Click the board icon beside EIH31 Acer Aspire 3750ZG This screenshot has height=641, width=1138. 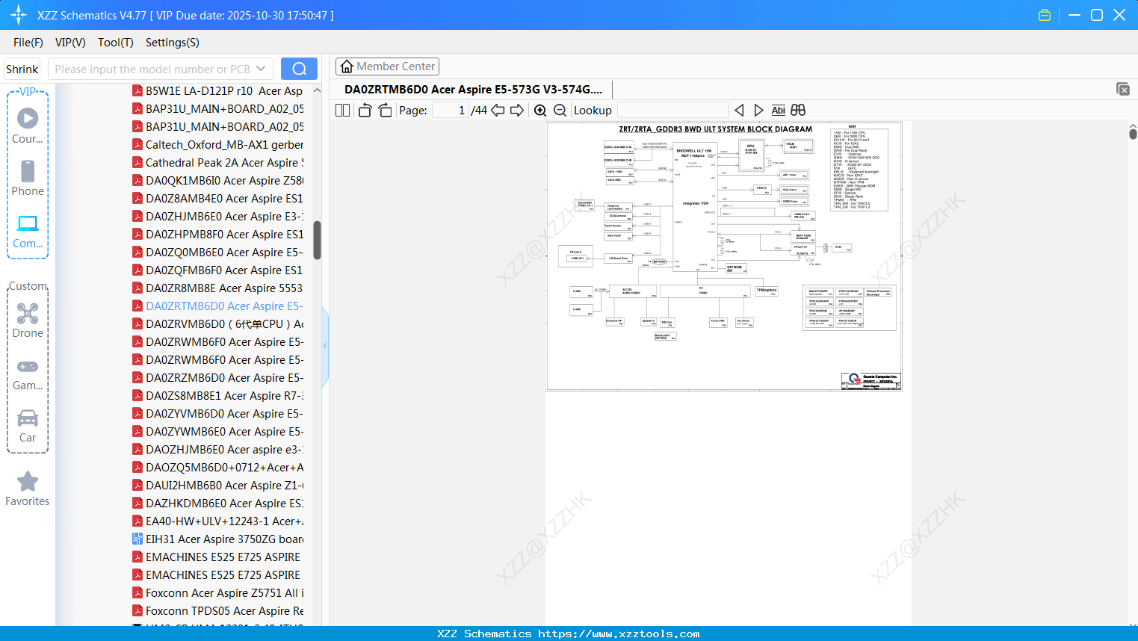pos(137,539)
